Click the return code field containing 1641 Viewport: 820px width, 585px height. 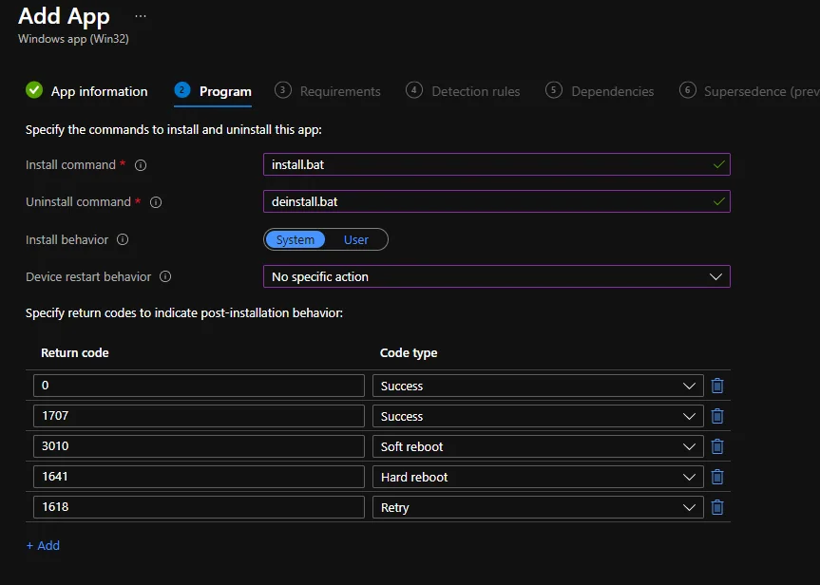[x=199, y=476]
